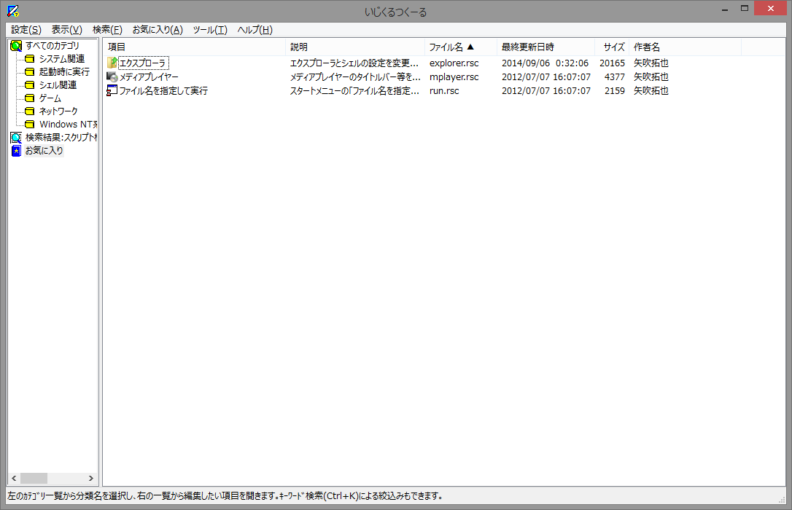The image size is (792, 510).
Task: Select お気に入り in the tree
Action: [44, 151]
